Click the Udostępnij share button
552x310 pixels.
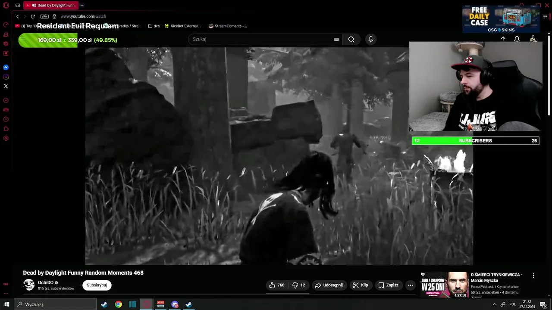click(x=329, y=285)
